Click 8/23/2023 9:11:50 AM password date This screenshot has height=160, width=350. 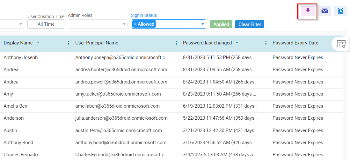point(219,94)
